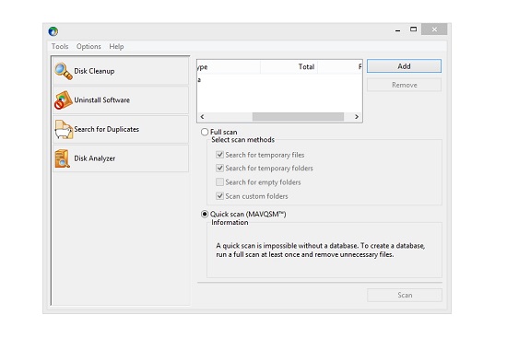Open the Uninstall Software section

coord(121,100)
